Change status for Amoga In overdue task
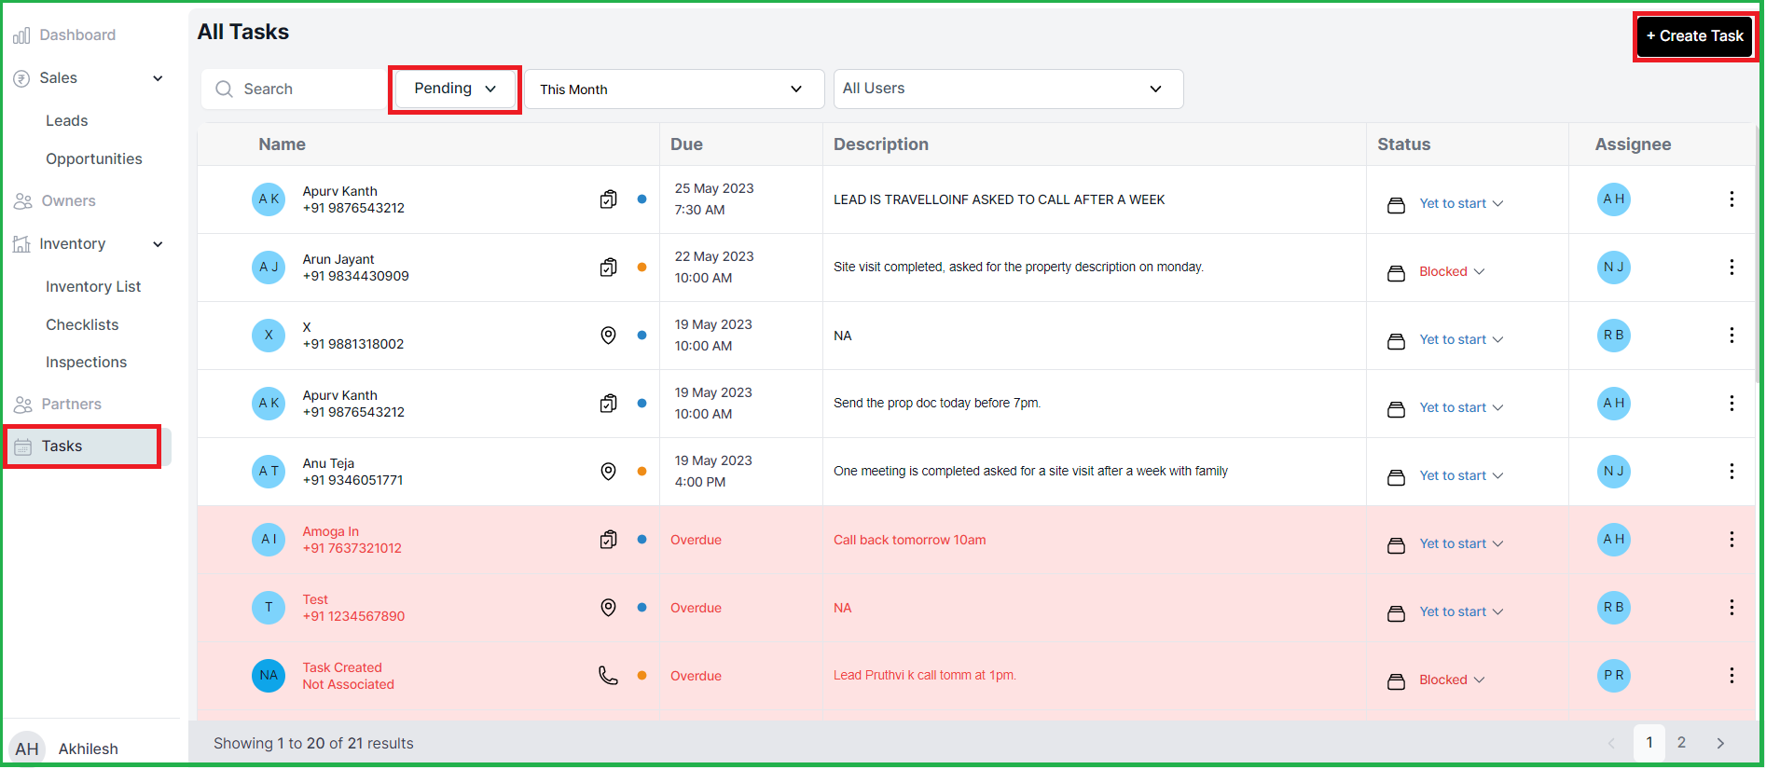Image resolution: width=1766 pixels, height=769 pixels. (1461, 543)
